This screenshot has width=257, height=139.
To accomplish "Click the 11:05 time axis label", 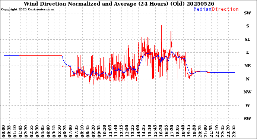I will click(x=110, y=132).
